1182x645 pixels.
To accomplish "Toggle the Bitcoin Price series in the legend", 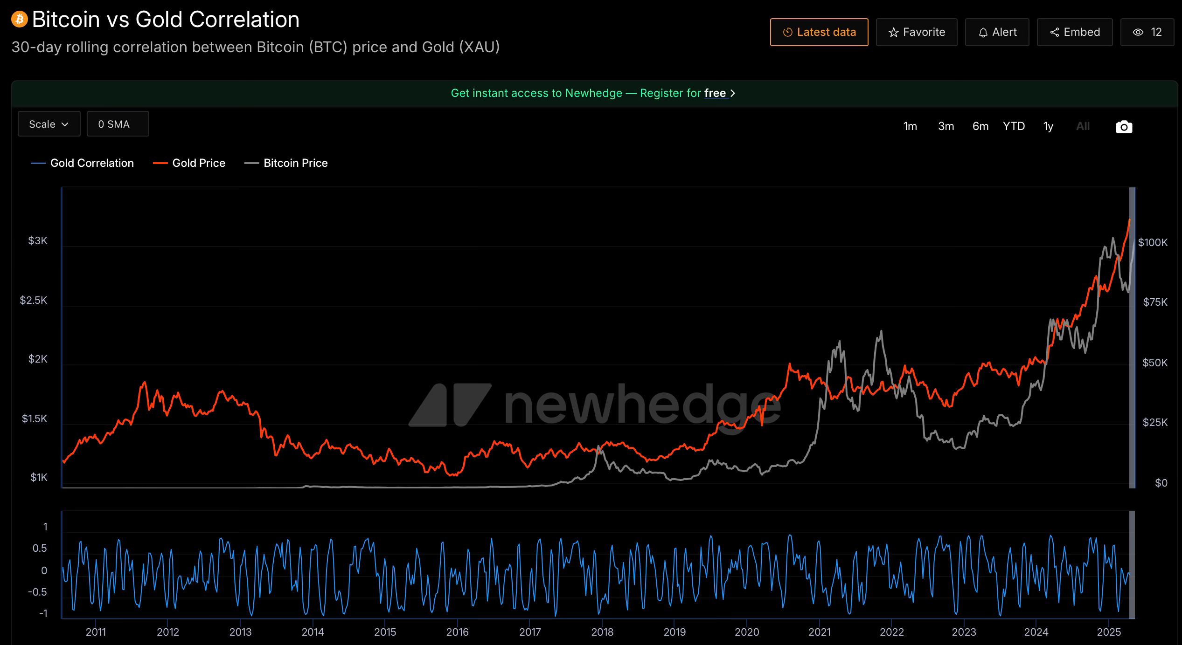I will (286, 163).
